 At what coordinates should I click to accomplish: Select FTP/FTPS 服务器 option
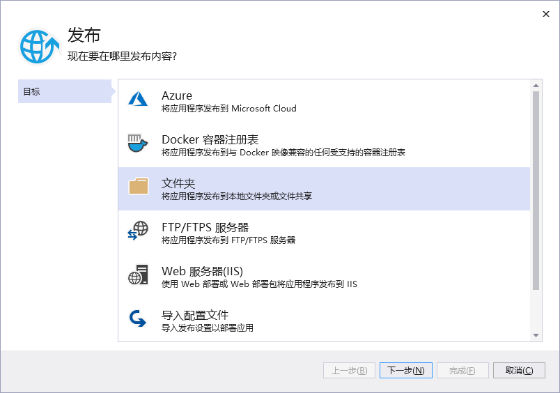click(x=205, y=227)
